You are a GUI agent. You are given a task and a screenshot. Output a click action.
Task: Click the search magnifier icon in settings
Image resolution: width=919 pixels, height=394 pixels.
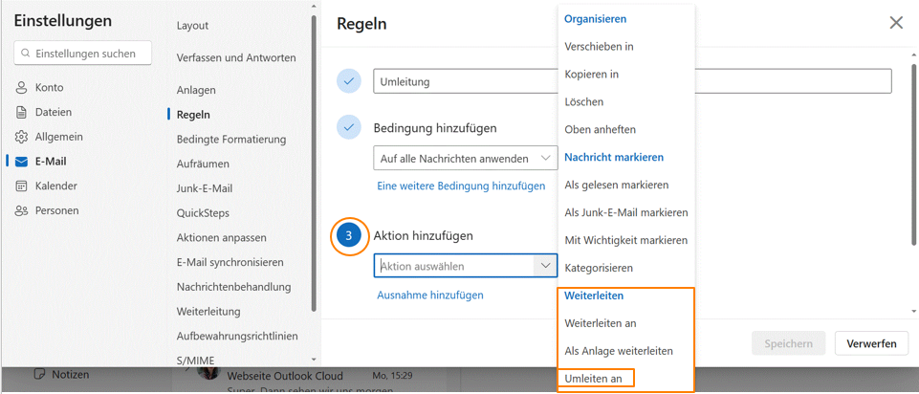pyautogui.click(x=25, y=54)
